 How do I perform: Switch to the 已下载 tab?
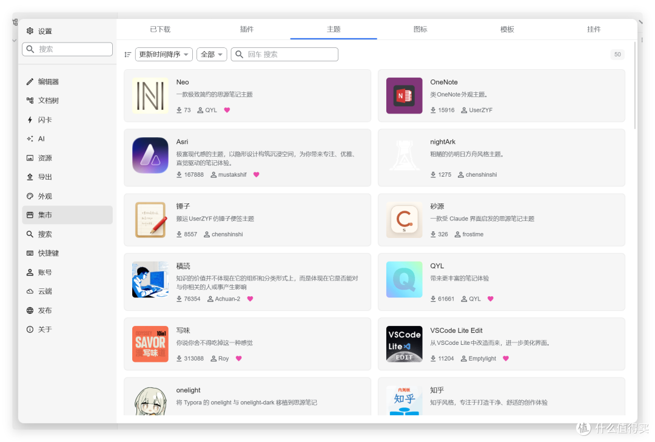(160, 29)
